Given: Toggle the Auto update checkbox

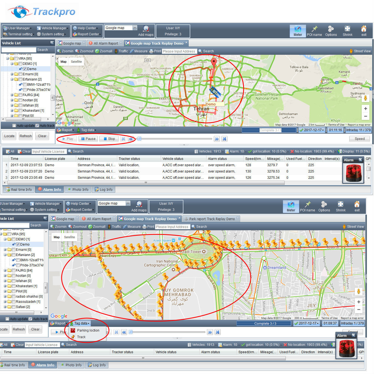Looking at the screenshot, I should coord(14,125).
